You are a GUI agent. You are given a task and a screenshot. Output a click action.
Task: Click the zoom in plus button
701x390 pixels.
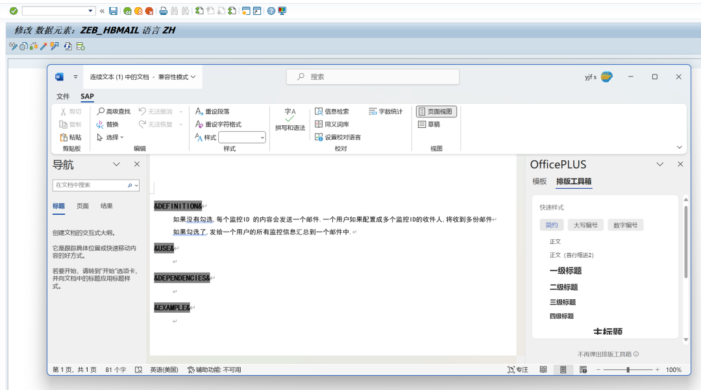[x=657, y=370]
